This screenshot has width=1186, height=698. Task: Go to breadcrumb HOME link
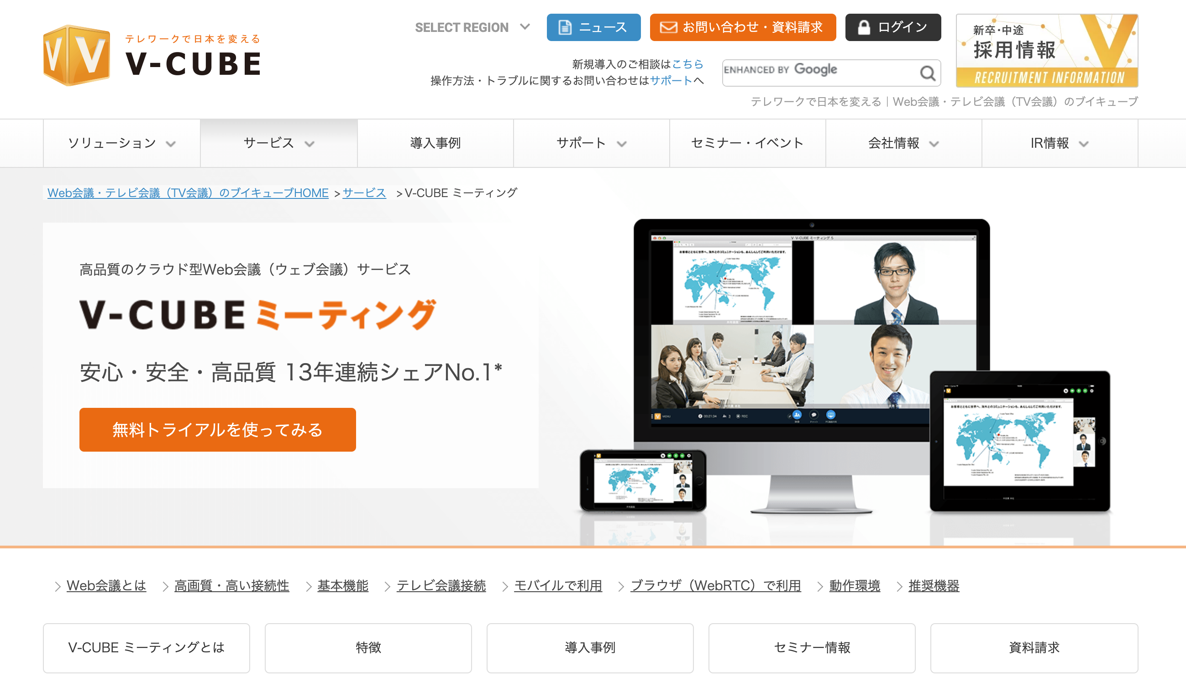point(188,193)
